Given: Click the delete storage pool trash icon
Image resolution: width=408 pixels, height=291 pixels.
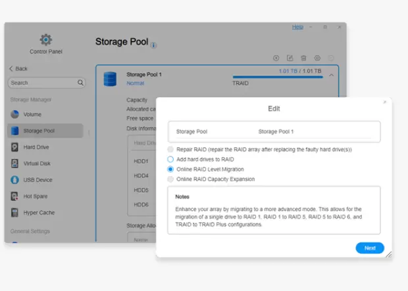Looking at the screenshot, I should [x=303, y=58].
